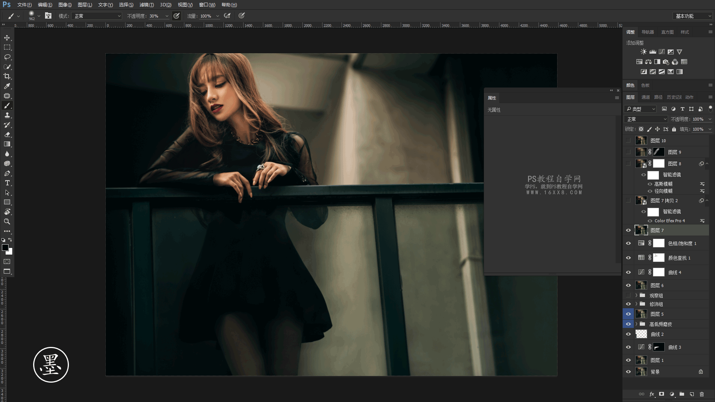Viewport: 715px width, 402px height.
Task: Select the Horizontal Type tool
Action: 7,183
